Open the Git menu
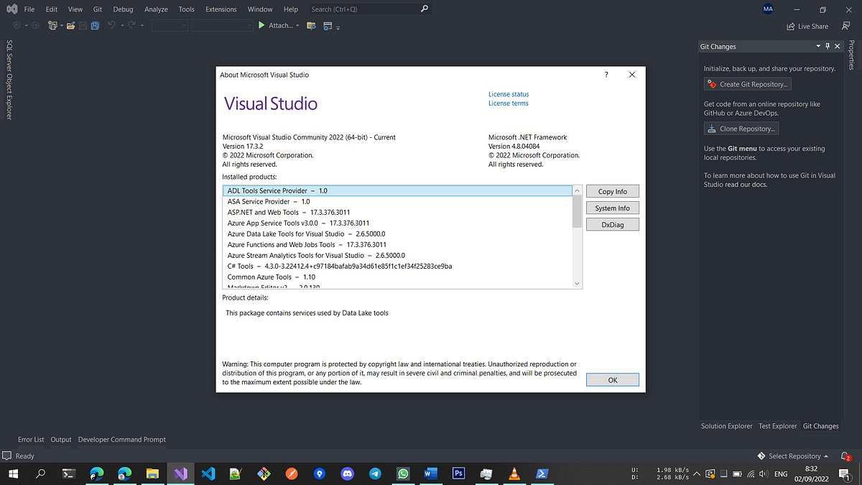This screenshot has width=862, height=485. (x=97, y=9)
